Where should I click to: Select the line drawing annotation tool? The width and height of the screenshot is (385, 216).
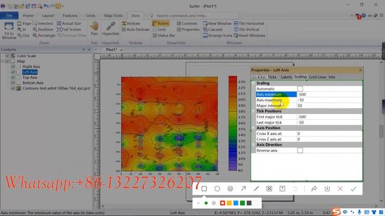[x=256, y=188]
